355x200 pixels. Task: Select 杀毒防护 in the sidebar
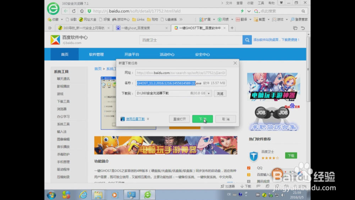(63, 154)
